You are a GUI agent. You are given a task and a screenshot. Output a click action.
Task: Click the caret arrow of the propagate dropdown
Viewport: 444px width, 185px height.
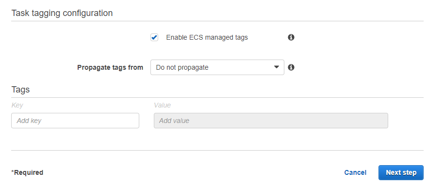(277, 67)
